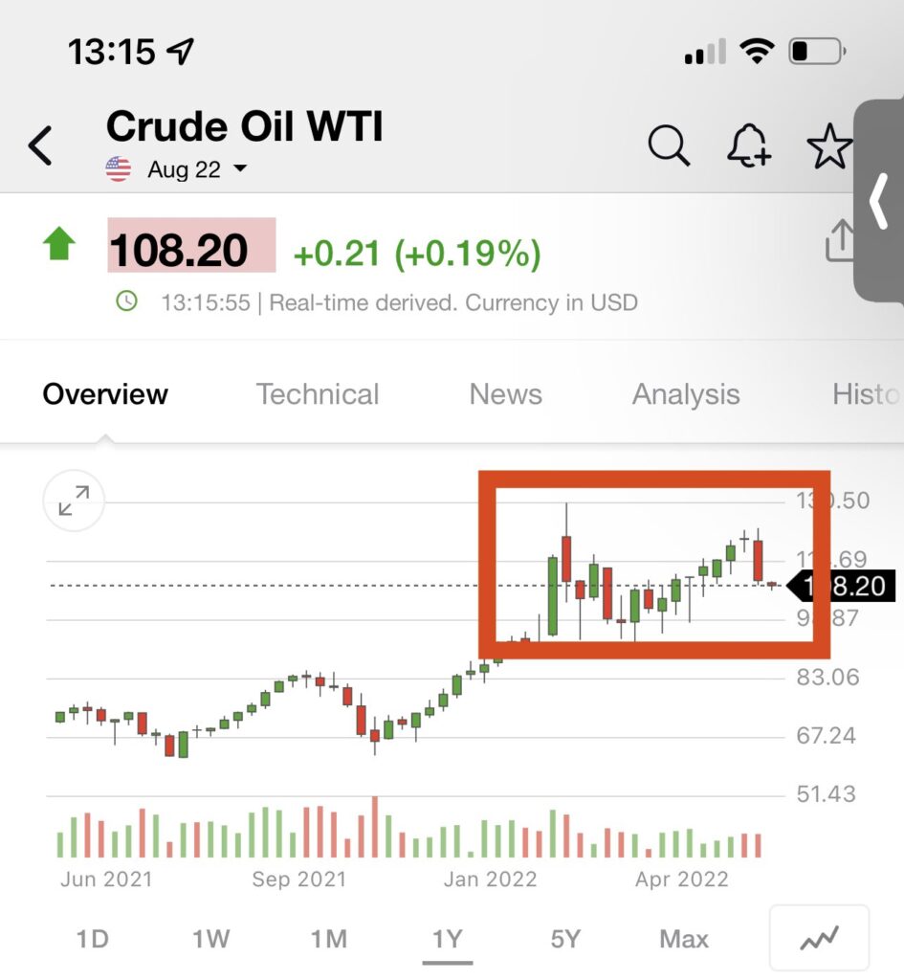Select the 1M chart range

(329, 939)
